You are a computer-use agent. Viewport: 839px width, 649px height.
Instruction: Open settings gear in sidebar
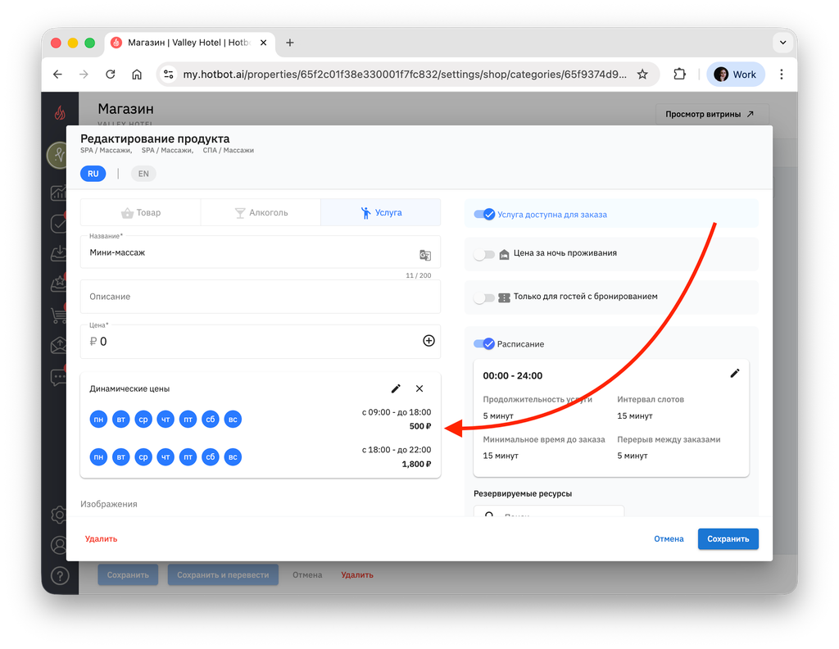(59, 515)
